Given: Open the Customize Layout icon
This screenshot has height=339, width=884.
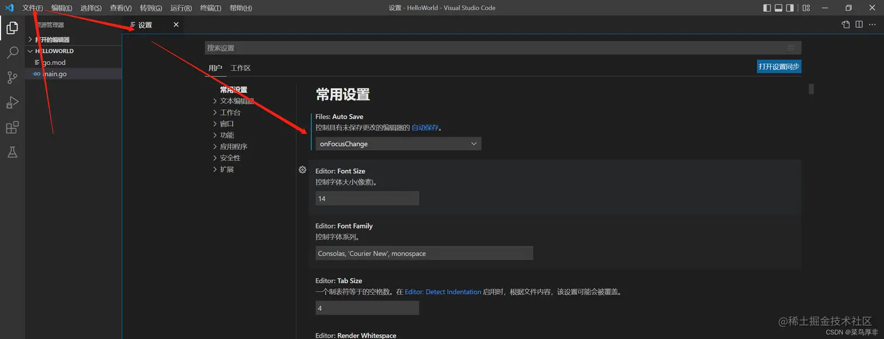Looking at the screenshot, I should [x=806, y=8].
